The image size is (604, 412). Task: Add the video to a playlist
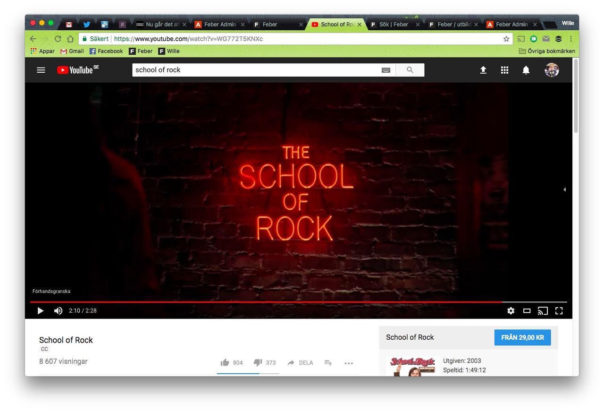click(328, 362)
